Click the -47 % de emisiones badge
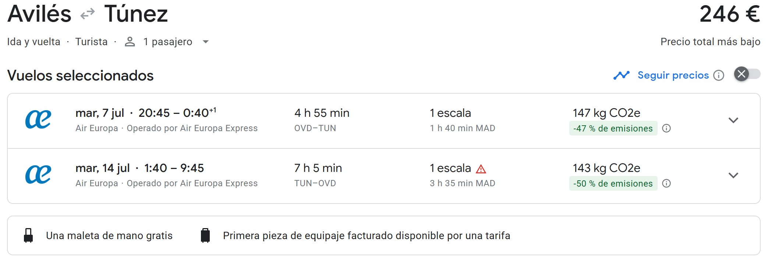The height and width of the screenshot is (263, 775). click(613, 128)
